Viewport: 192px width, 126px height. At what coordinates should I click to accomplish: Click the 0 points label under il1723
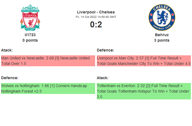click(x=30, y=40)
